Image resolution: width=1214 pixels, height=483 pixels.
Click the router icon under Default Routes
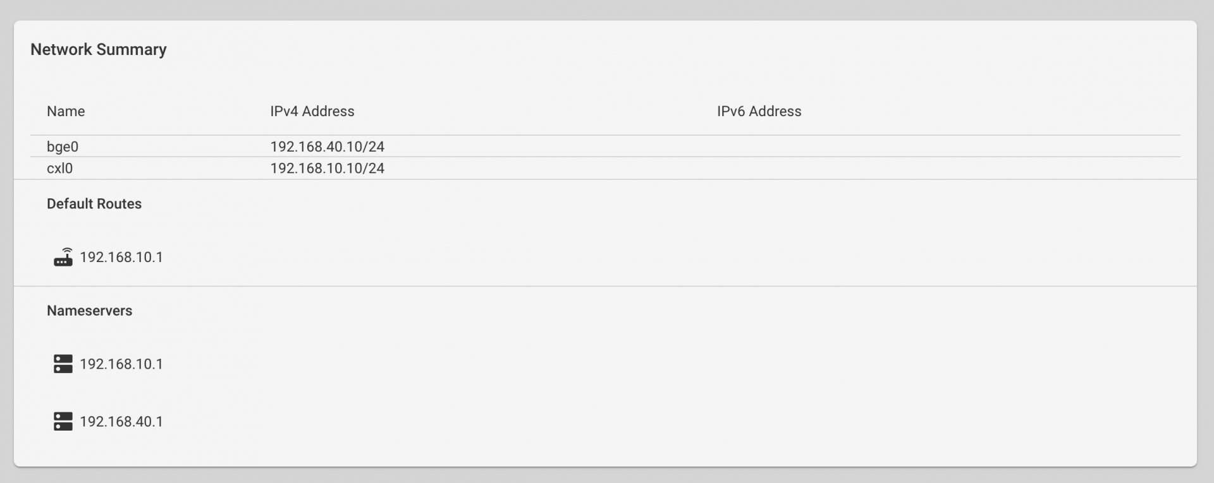63,257
